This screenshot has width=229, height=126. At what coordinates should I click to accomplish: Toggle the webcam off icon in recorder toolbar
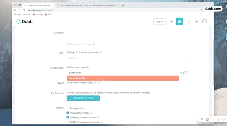207,119
